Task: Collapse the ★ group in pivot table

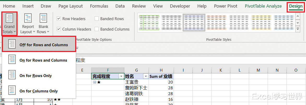Action: click(x=95, y=82)
